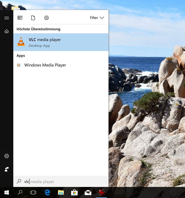Screen dimensions: 185x198
Task: Expand the hamburger menu in search sidebar
Action: (7, 18)
